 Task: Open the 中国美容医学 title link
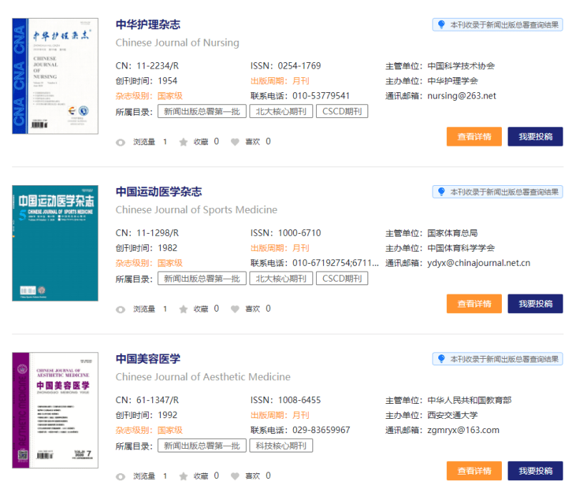click(148, 359)
